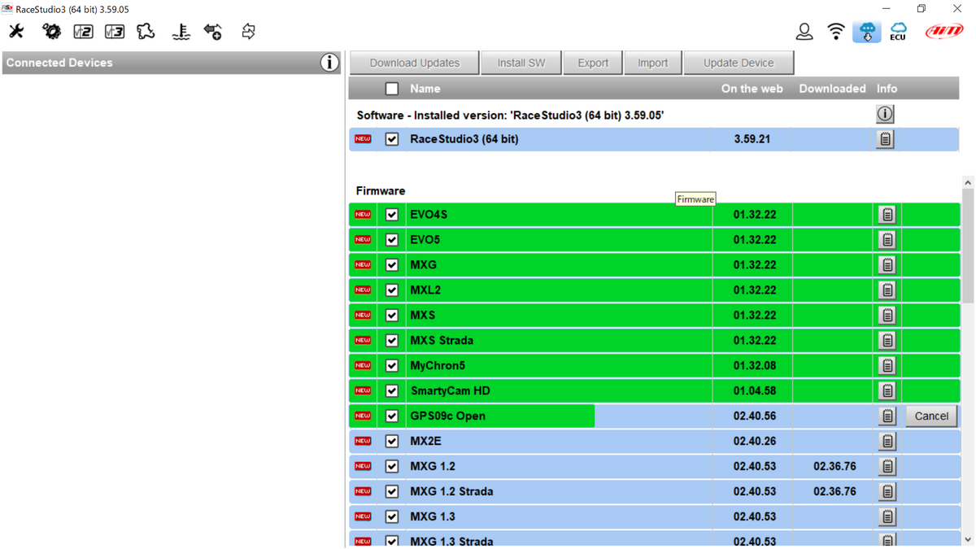Screen dimensions: 976x549
Task: Uncheck the MXG 1.2 Strada checkbox
Action: click(392, 492)
